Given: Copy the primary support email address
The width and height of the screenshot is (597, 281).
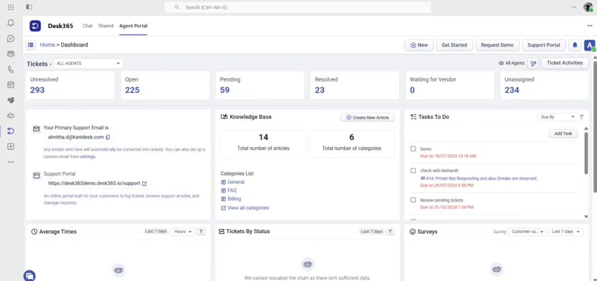Looking at the screenshot, I should [108, 137].
